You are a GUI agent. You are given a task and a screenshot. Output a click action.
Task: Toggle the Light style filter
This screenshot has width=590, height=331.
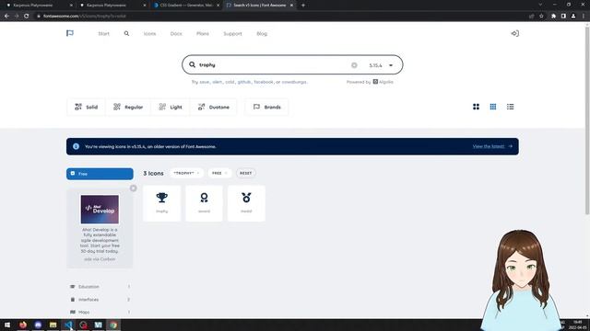[171, 107]
